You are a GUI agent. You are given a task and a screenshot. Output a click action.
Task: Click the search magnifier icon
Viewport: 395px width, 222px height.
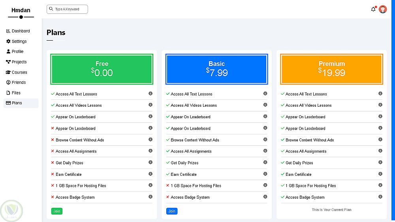point(51,9)
